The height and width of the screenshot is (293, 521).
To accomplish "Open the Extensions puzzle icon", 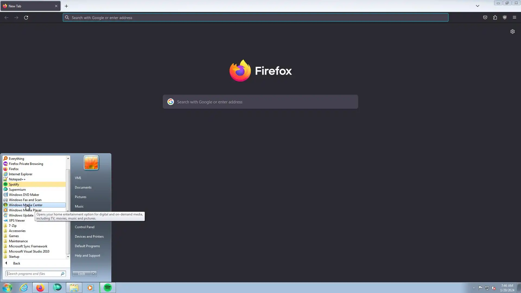I will pyautogui.click(x=495, y=18).
